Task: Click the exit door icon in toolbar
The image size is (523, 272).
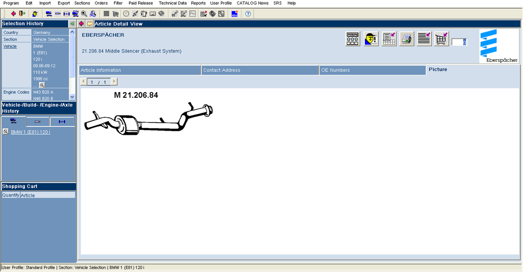Action: coord(22,13)
